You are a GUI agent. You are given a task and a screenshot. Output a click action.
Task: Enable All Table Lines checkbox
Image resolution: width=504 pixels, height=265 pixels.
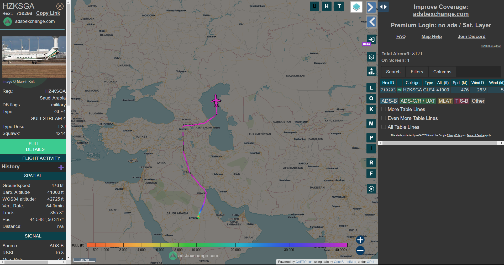click(384, 127)
